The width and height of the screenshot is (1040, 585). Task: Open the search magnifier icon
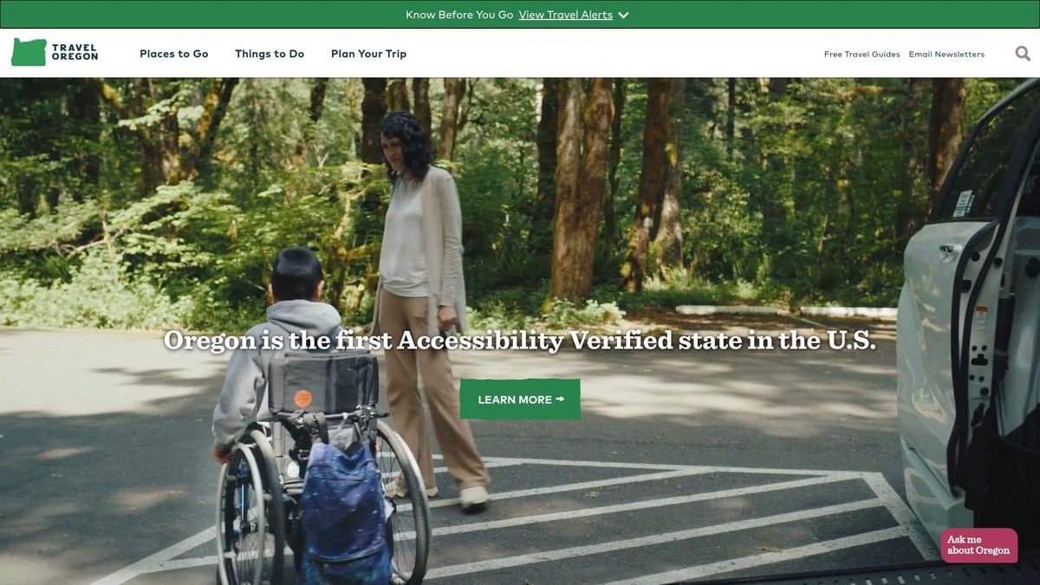[1023, 54]
